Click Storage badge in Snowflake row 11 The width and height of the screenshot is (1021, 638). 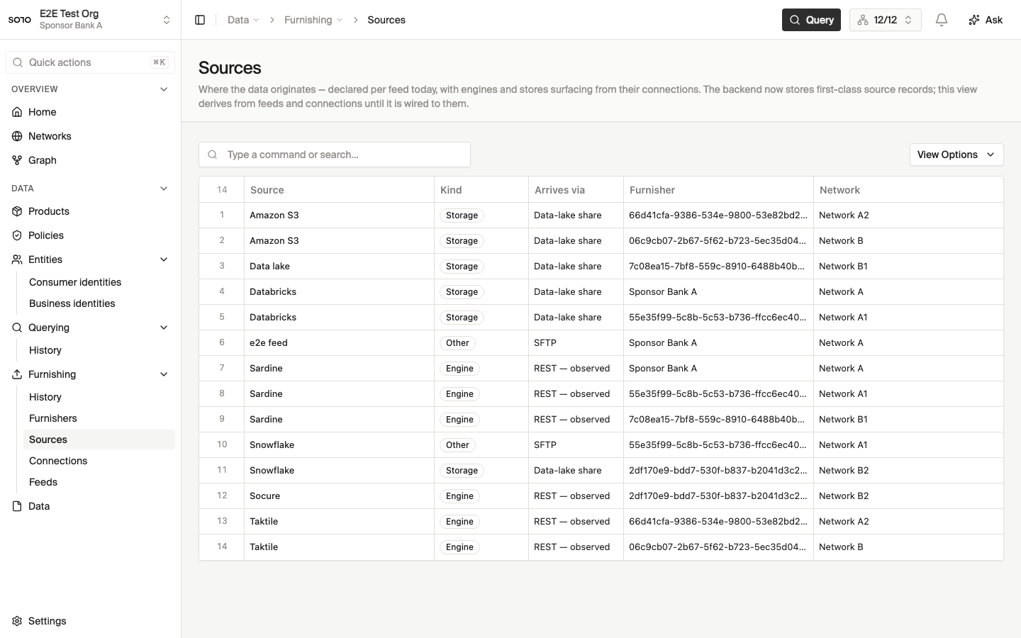462,471
